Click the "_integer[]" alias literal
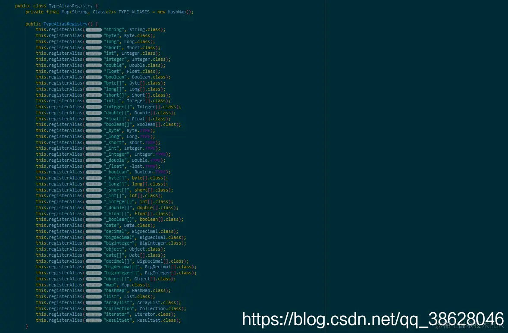 click(x=119, y=202)
